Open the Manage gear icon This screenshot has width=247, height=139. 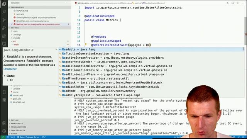pyautogui.click(x=4, y=131)
